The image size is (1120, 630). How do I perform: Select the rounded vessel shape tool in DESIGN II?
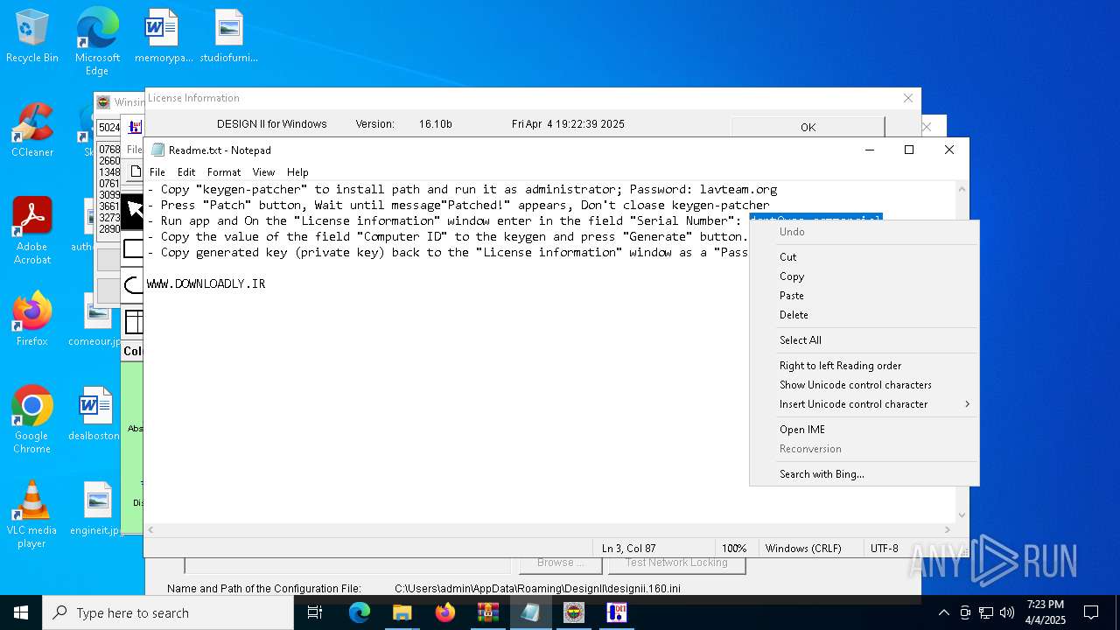pos(133,285)
